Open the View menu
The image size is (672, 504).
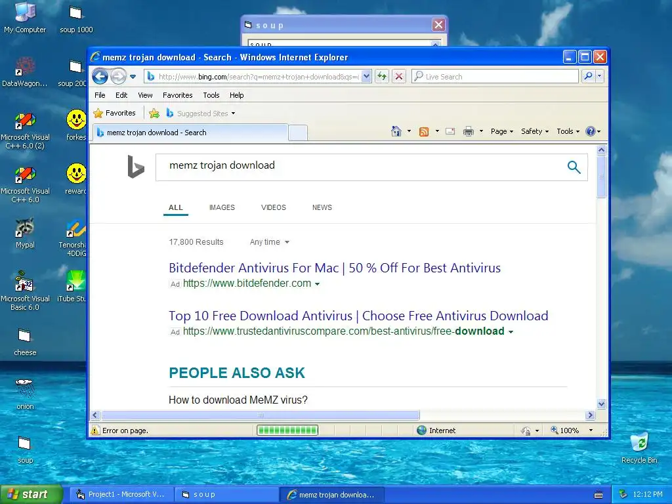click(145, 95)
